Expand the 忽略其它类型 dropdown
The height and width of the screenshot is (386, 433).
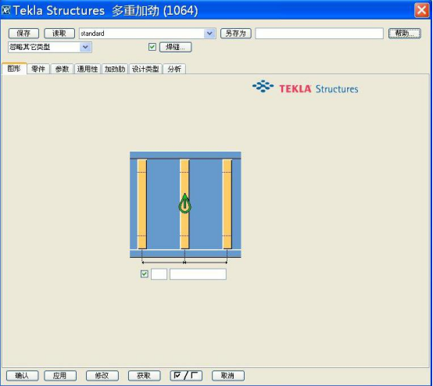click(x=85, y=47)
